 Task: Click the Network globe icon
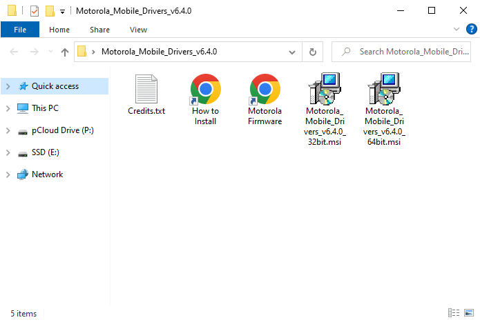pyautogui.click(x=23, y=174)
